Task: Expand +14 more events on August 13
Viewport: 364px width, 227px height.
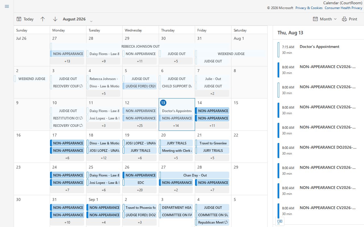Action: coord(176,125)
